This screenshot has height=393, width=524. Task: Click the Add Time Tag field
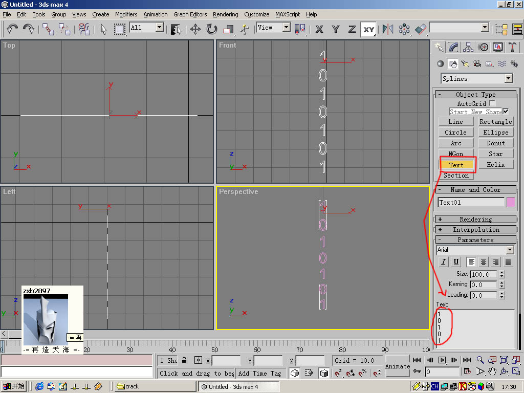[x=259, y=373]
